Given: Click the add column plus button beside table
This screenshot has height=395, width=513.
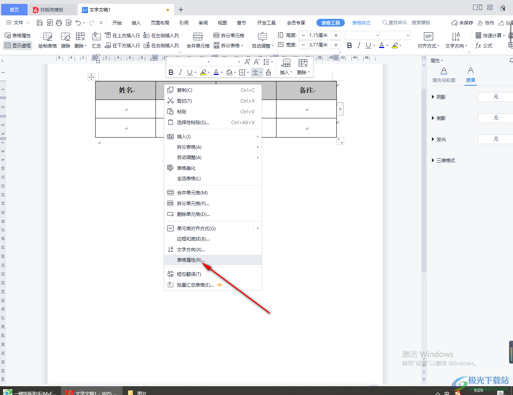Looking at the screenshot, I should [x=340, y=109].
